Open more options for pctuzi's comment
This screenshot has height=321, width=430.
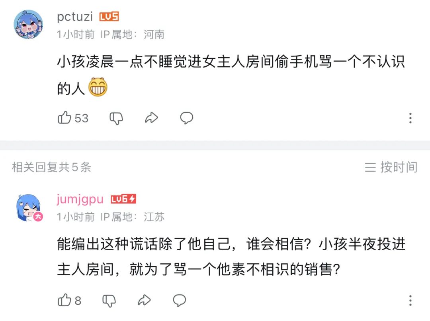pyautogui.click(x=410, y=118)
